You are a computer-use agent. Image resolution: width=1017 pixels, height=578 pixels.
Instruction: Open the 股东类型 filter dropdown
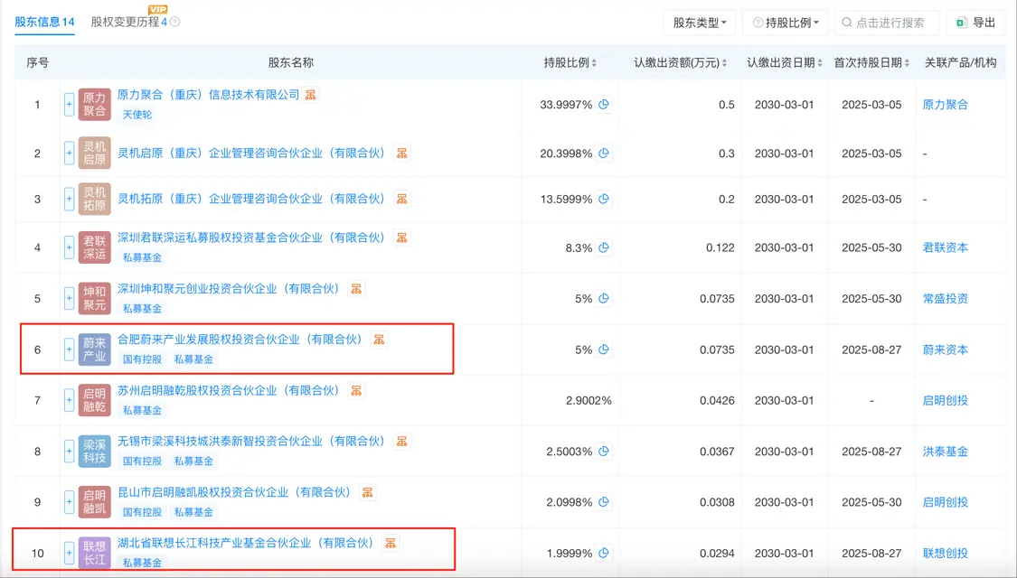click(699, 22)
